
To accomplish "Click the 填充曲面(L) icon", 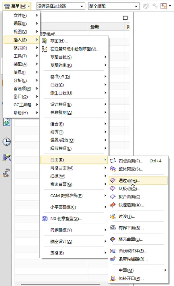I will (113, 239).
